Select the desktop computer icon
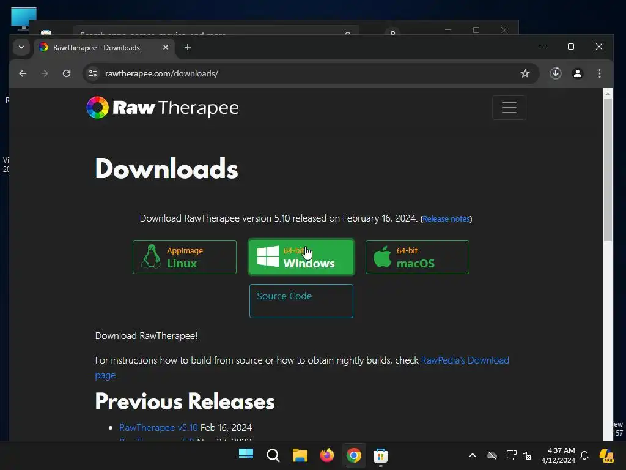 tap(24, 18)
